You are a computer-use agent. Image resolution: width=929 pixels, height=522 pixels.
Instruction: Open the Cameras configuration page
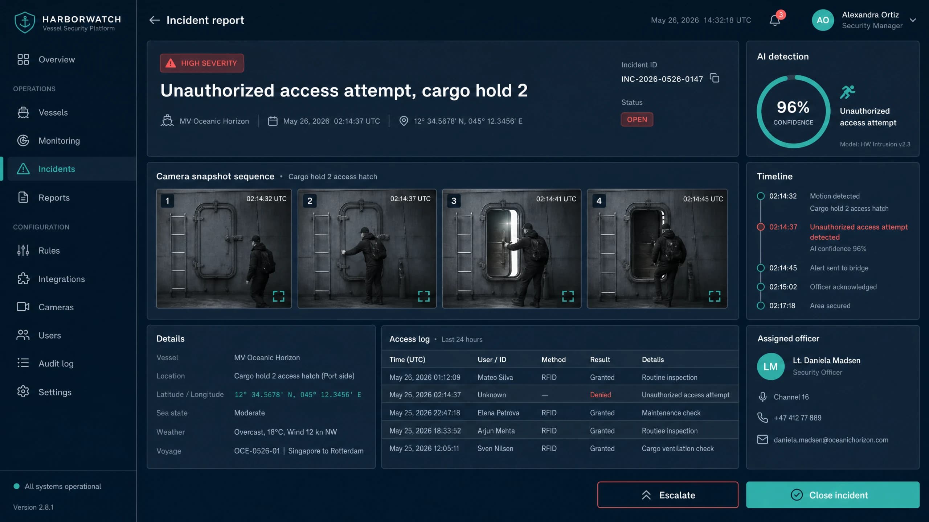72,307
